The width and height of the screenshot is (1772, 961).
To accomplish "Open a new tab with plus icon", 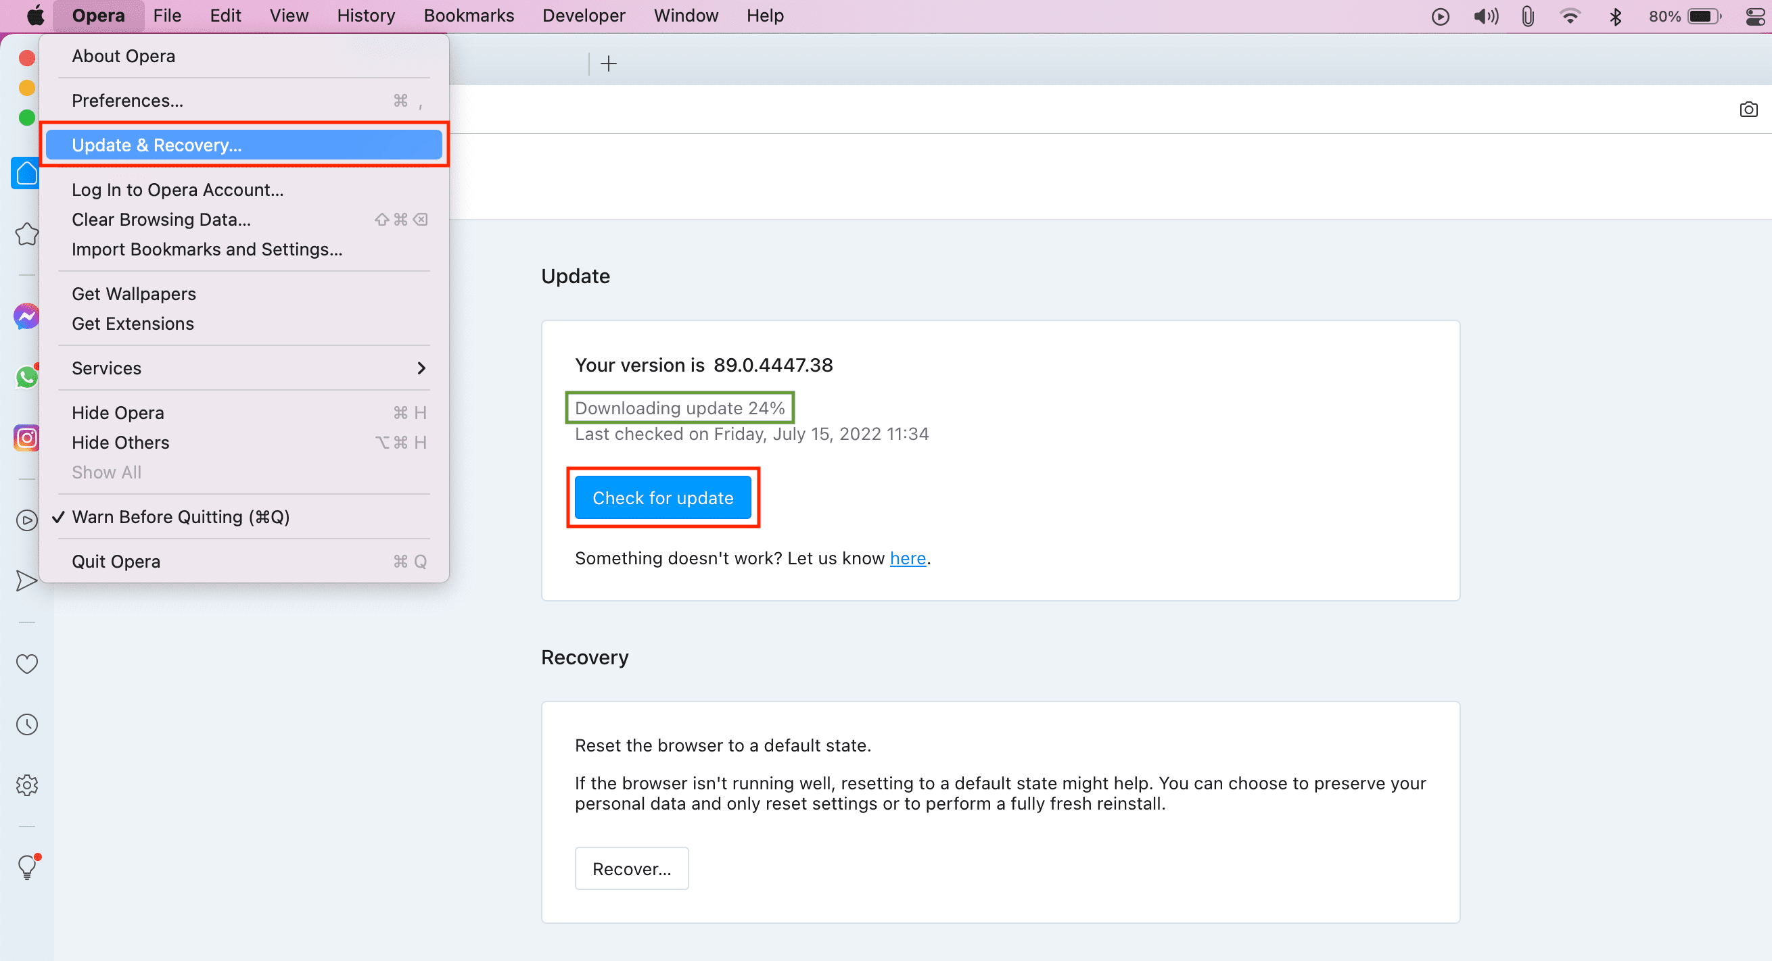I will tap(608, 64).
